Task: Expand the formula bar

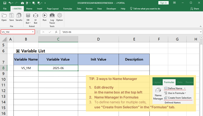Action: pyautogui.click(x=201, y=32)
